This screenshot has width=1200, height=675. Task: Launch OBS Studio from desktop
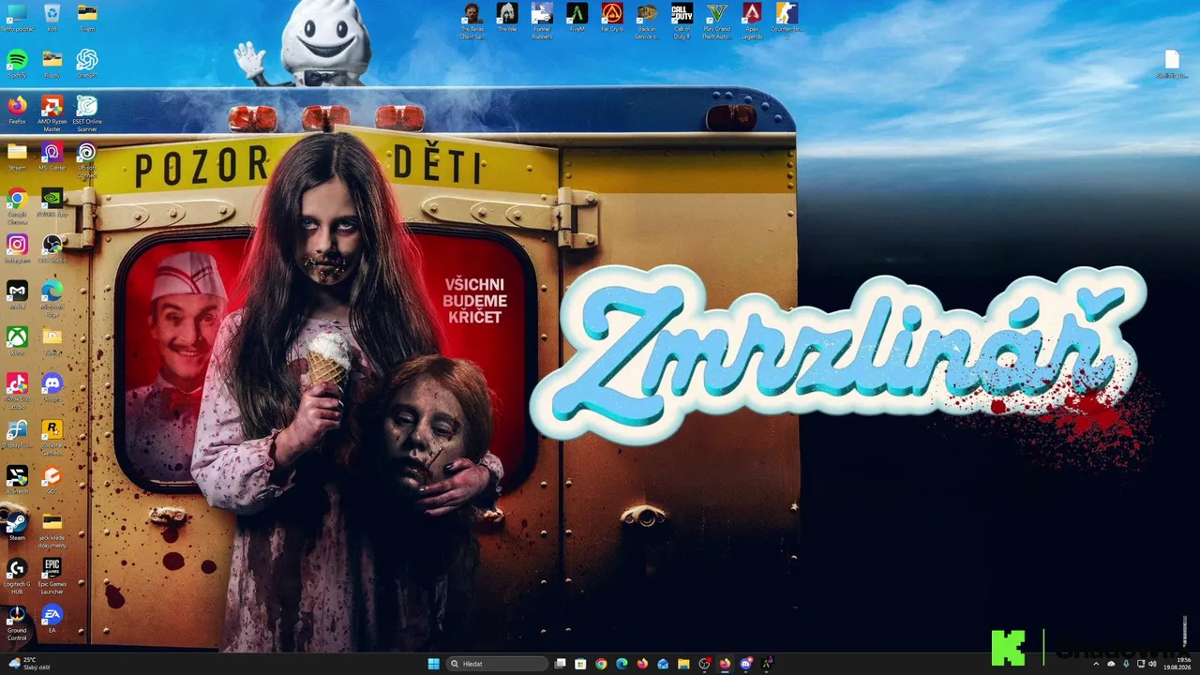[52, 248]
